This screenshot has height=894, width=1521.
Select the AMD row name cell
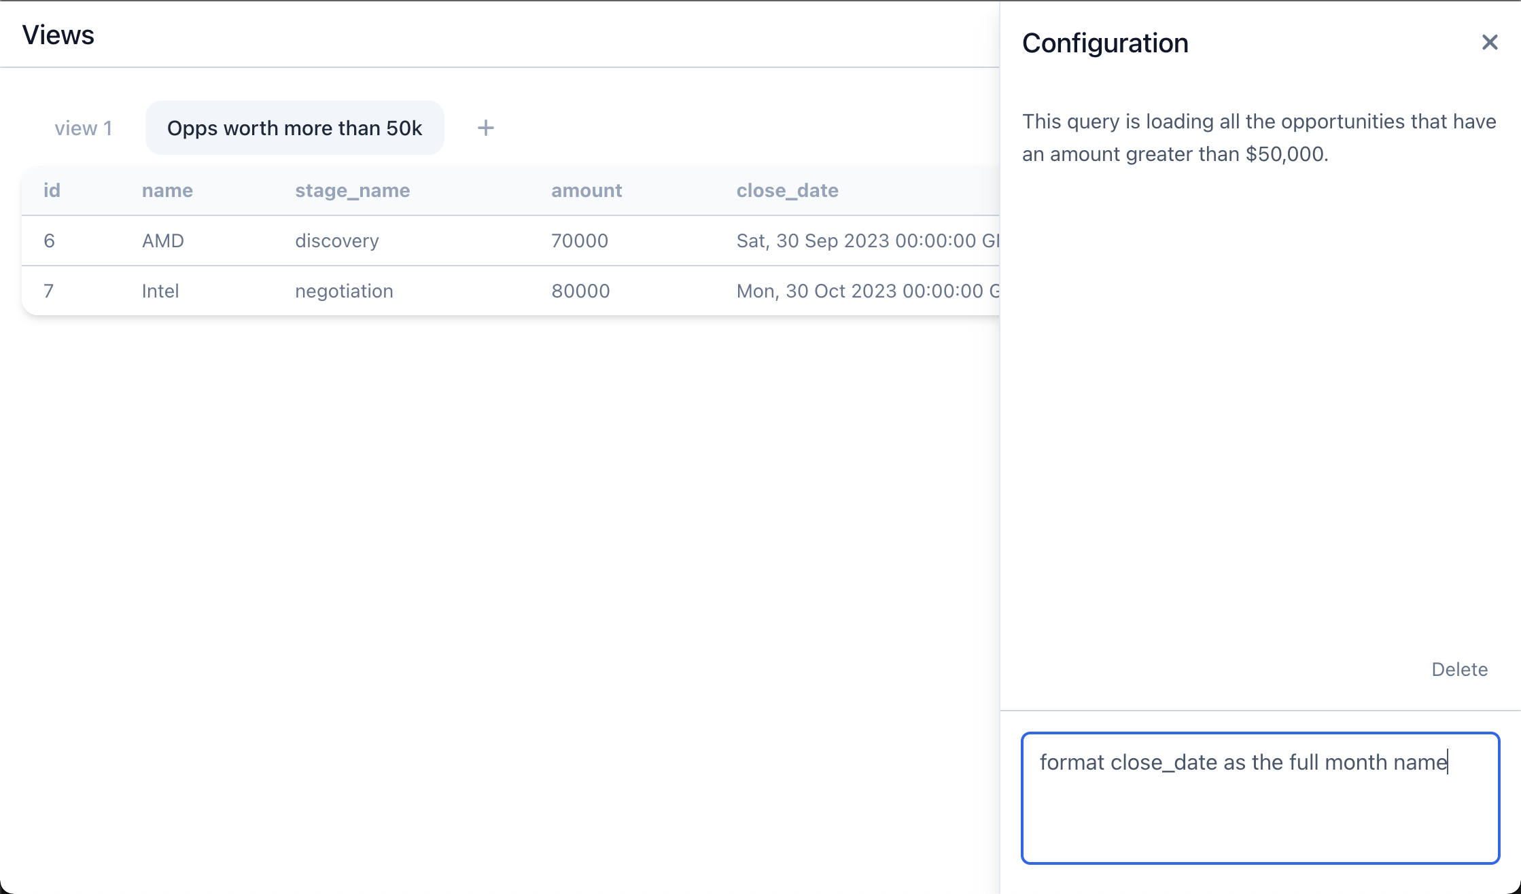162,240
